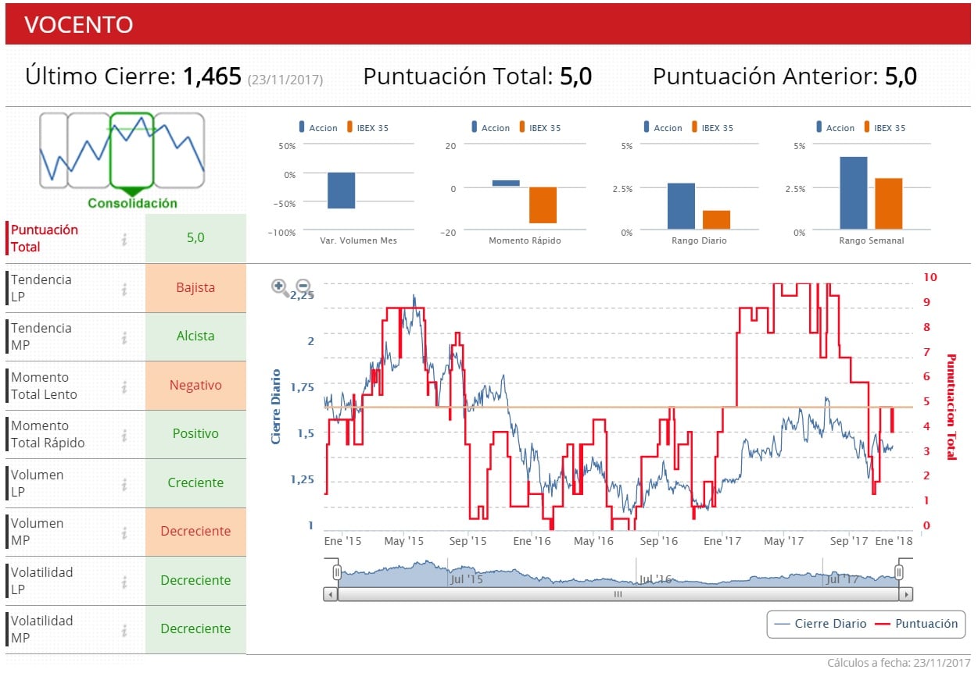Toggle IBEX 35 legend in Rango Semanal chart

coord(884,128)
